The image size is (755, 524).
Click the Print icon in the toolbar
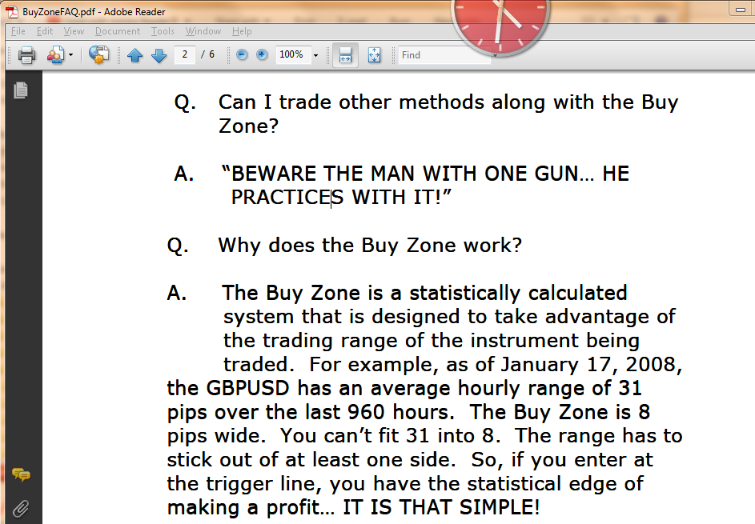[27, 55]
